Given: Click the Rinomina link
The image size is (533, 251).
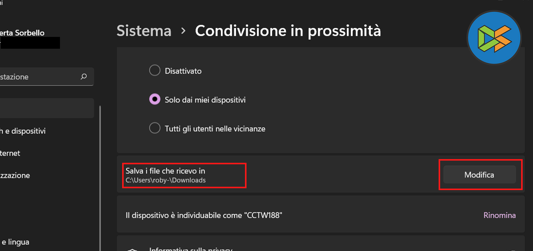Looking at the screenshot, I should pyautogui.click(x=499, y=215).
